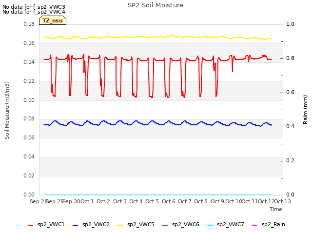Image resolution: width=312 pixels, height=234 pixels.
Task: Click the Oct 13 date tick label
Action: 283,201
